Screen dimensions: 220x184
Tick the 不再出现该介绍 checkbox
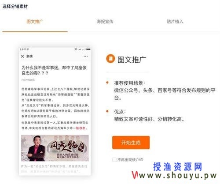point(114,160)
